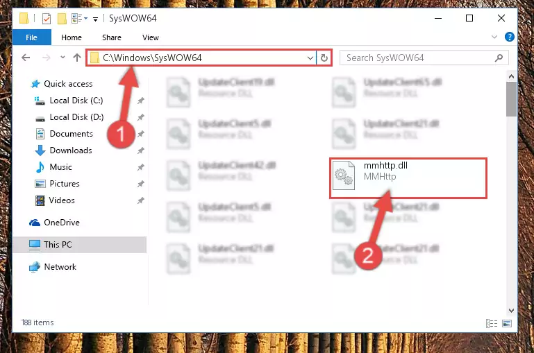The image size is (534, 353).
Task: Switch to the Home ribbon tab
Action: click(72, 37)
